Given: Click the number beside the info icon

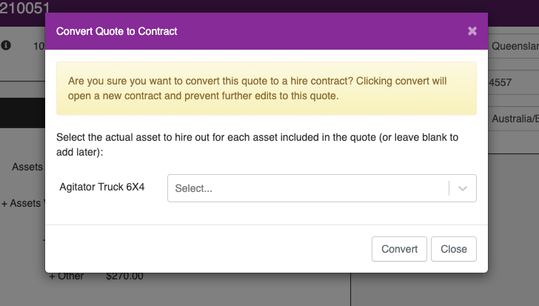Looking at the screenshot, I should 38,46.
